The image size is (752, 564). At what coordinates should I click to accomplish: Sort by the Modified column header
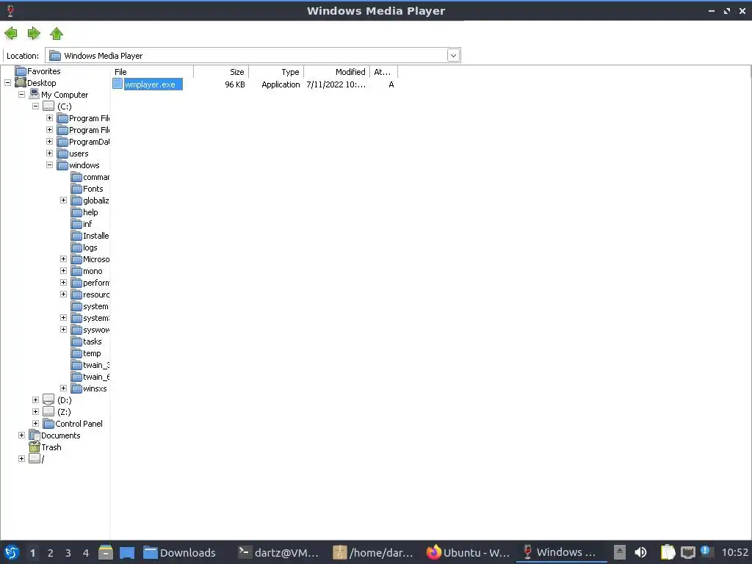[336, 72]
